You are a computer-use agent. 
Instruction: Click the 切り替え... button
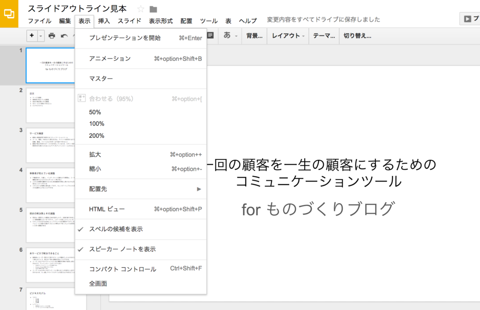(x=357, y=36)
